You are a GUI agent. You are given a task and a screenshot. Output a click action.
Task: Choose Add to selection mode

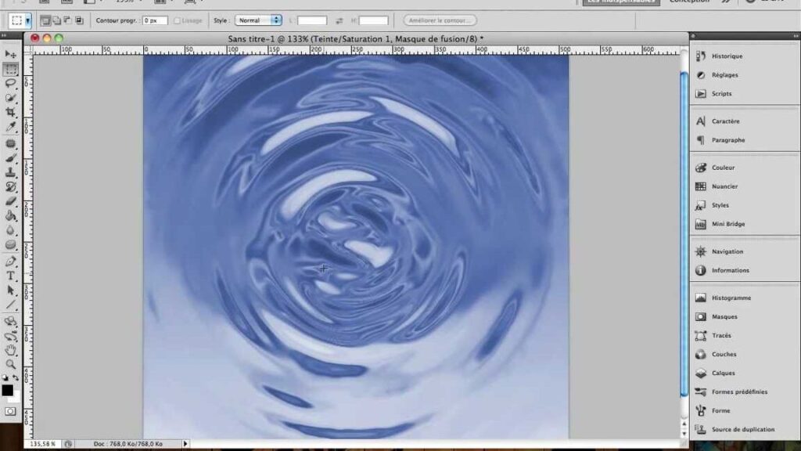pos(56,20)
